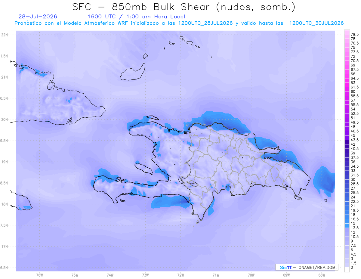The image size is (361, 279).
Task: Click the '72W' longitude label
Action: tap(180, 275)
